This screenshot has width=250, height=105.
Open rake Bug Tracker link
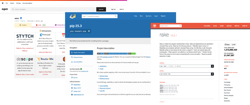click(228, 90)
